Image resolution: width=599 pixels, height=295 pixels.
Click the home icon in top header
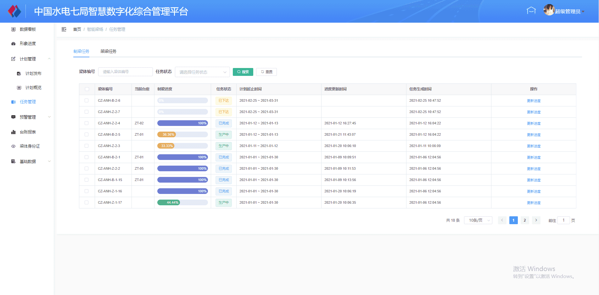pyautogui.click(x=531, y=11)
